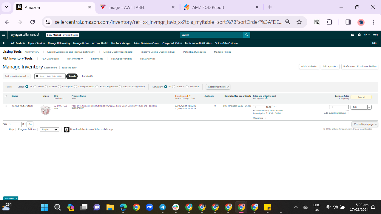This screenshot has width=381, height=214.
Task: Open Sticky Notes from taskbar
Action: [x=267, y=207]
